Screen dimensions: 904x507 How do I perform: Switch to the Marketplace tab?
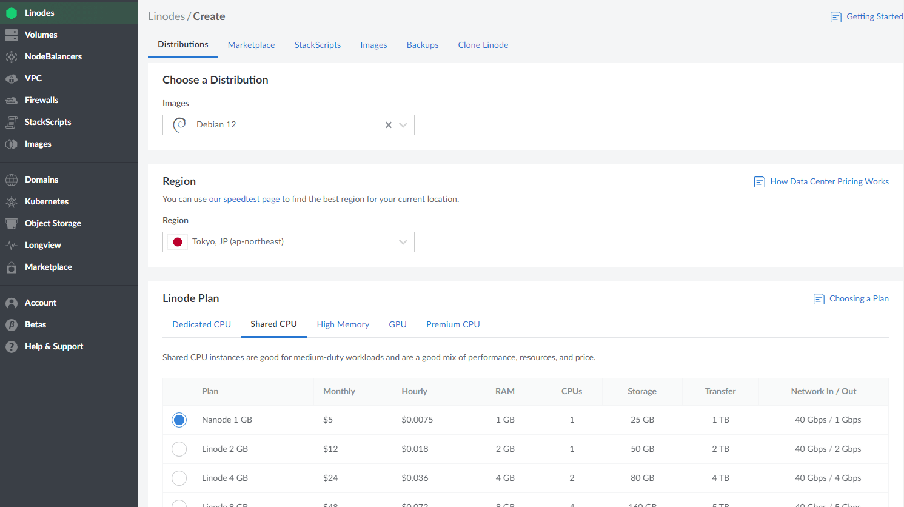click(x=251, y=45)
